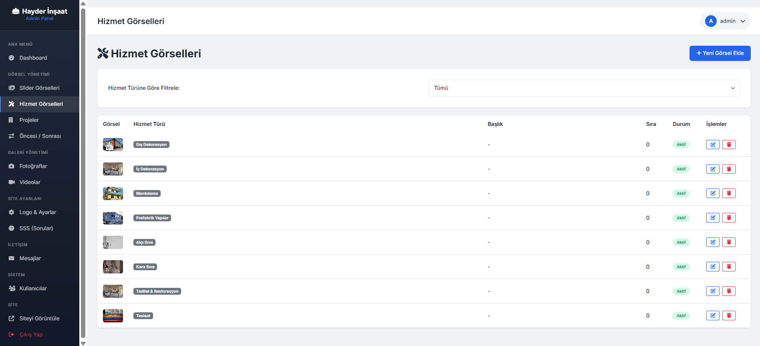The height and width of the screenshot is (346, 760).
Task: Edit the Tesisat row
Action: point(713,316)
